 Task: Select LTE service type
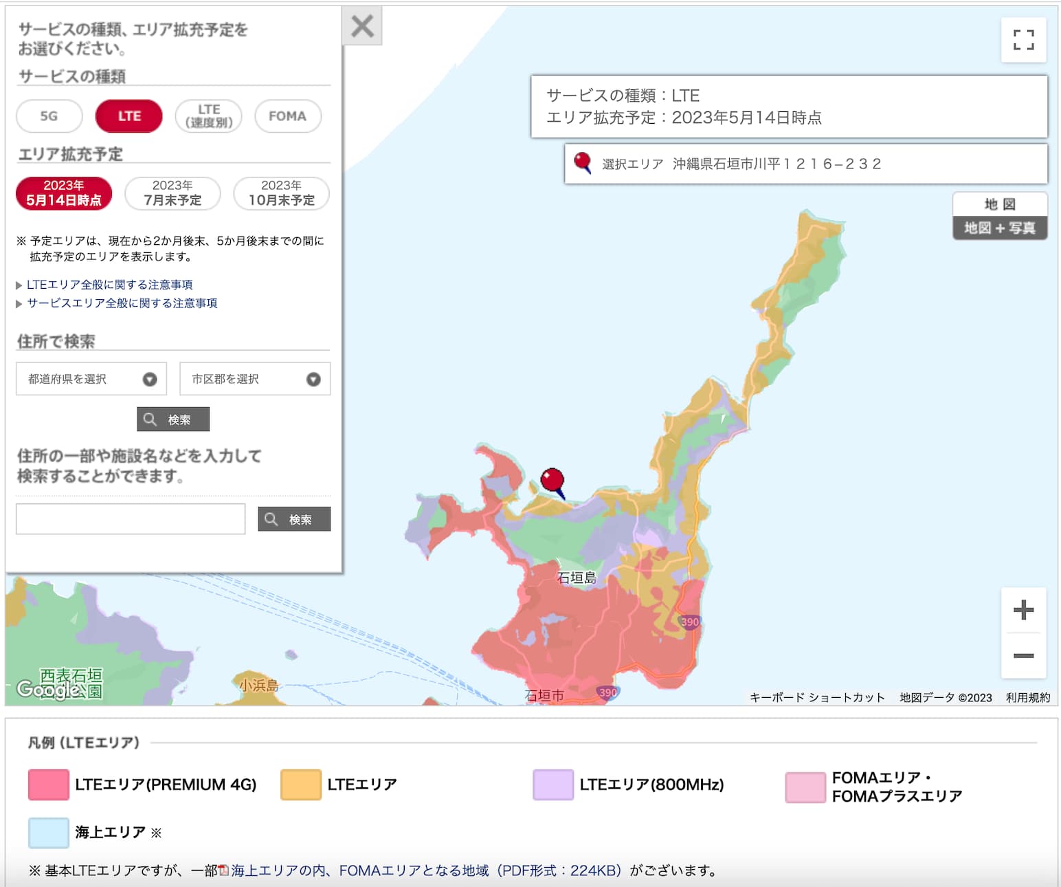pyautogui.click(x=129, y=116)
